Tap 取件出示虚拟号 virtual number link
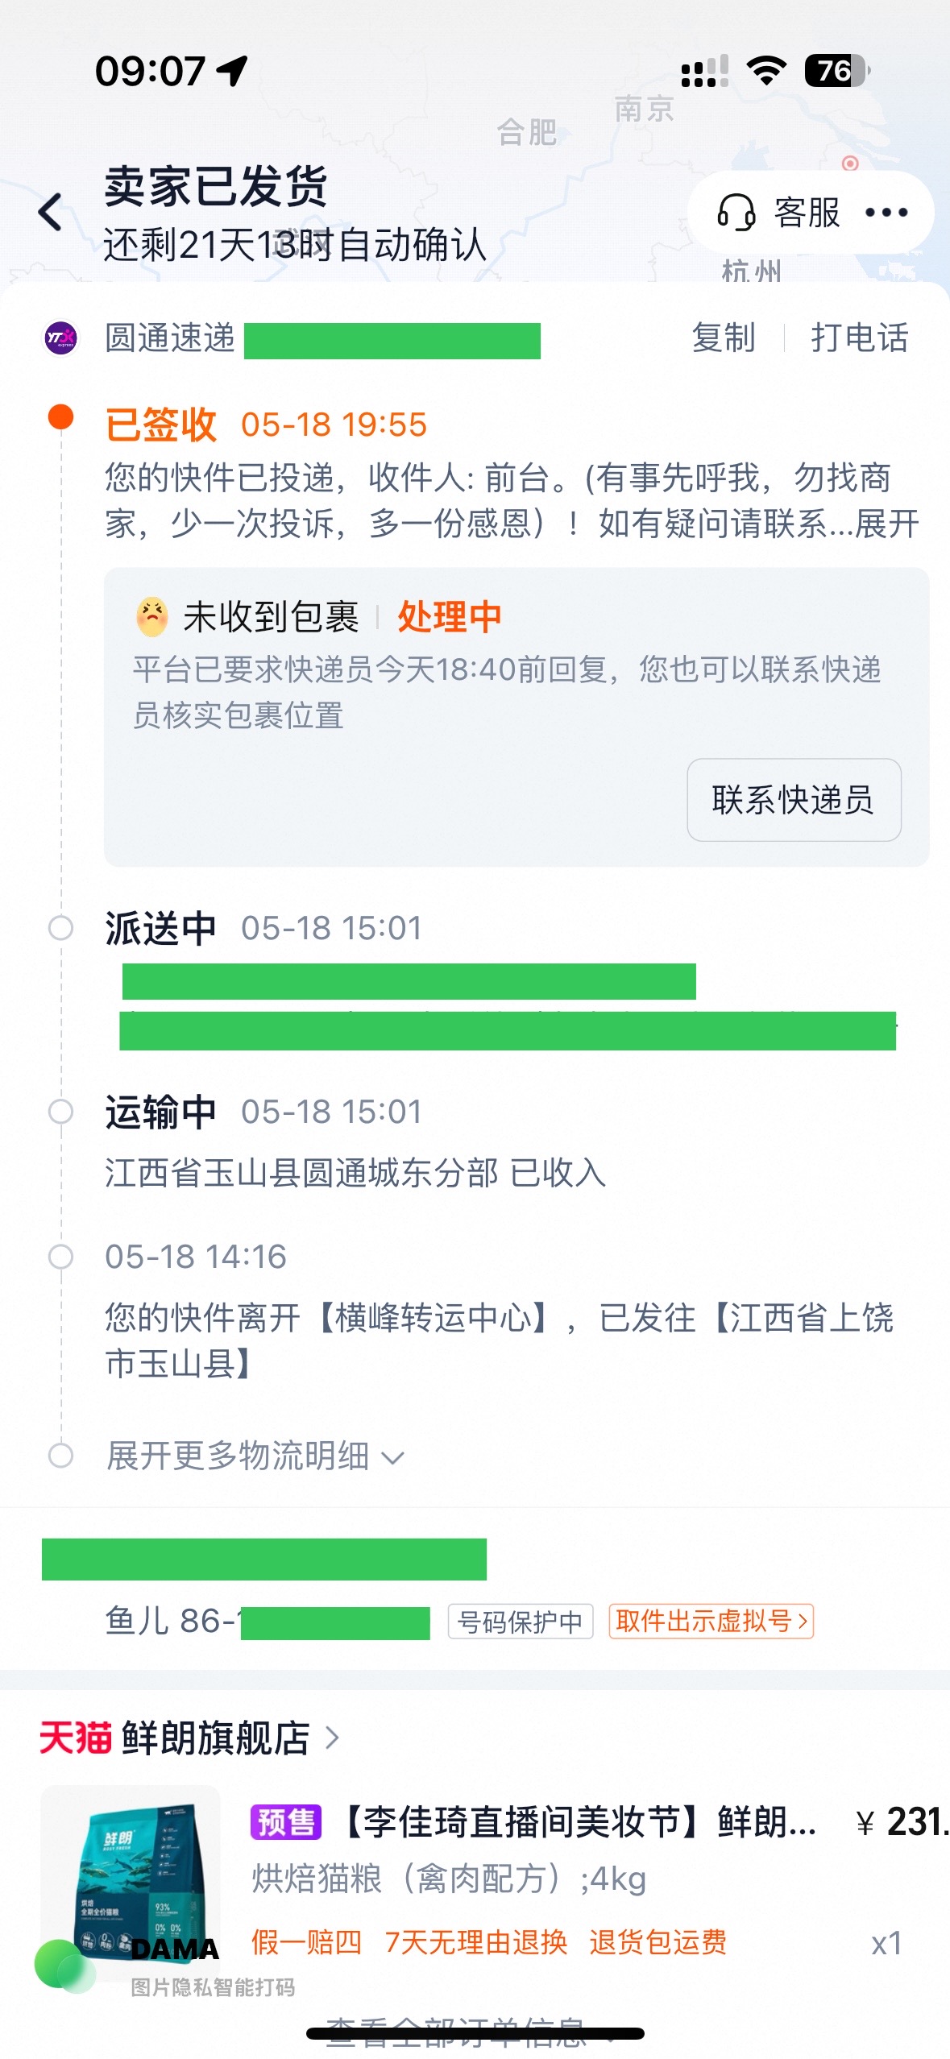Image resolution: width=950 pixels, height=2059 pixels. pyautogui.click(x=711, y=1621)
